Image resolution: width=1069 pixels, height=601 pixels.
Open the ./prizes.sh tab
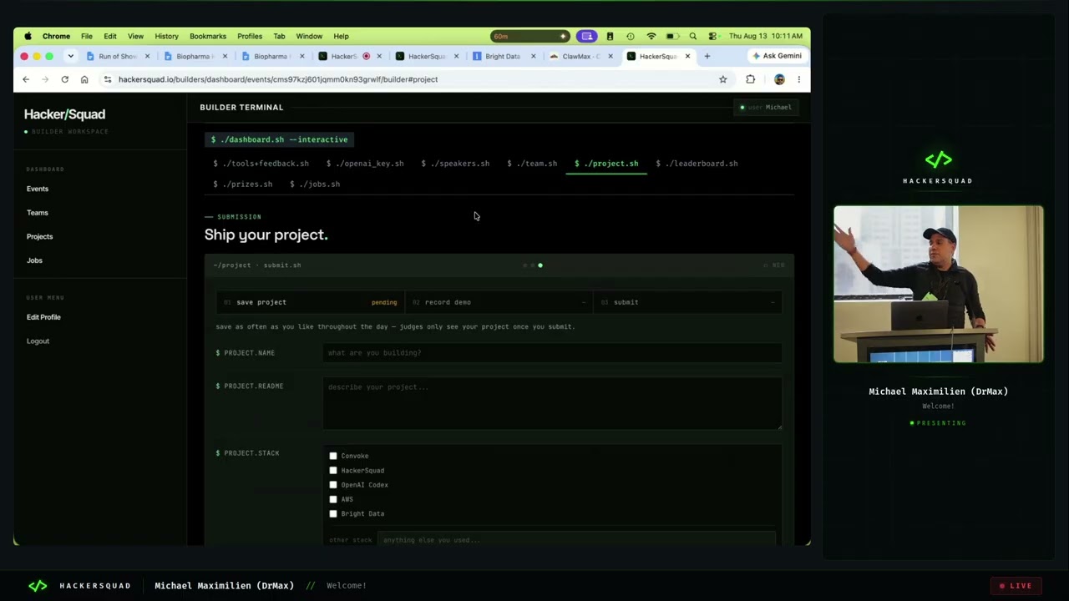click(x=242, y=184)
